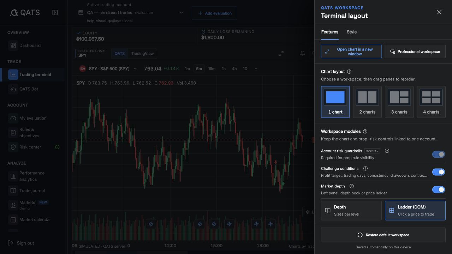Click Open chart in a new window
Viewport: 452px width, 254px height.
pyautogui.click(x=351, y=52)
